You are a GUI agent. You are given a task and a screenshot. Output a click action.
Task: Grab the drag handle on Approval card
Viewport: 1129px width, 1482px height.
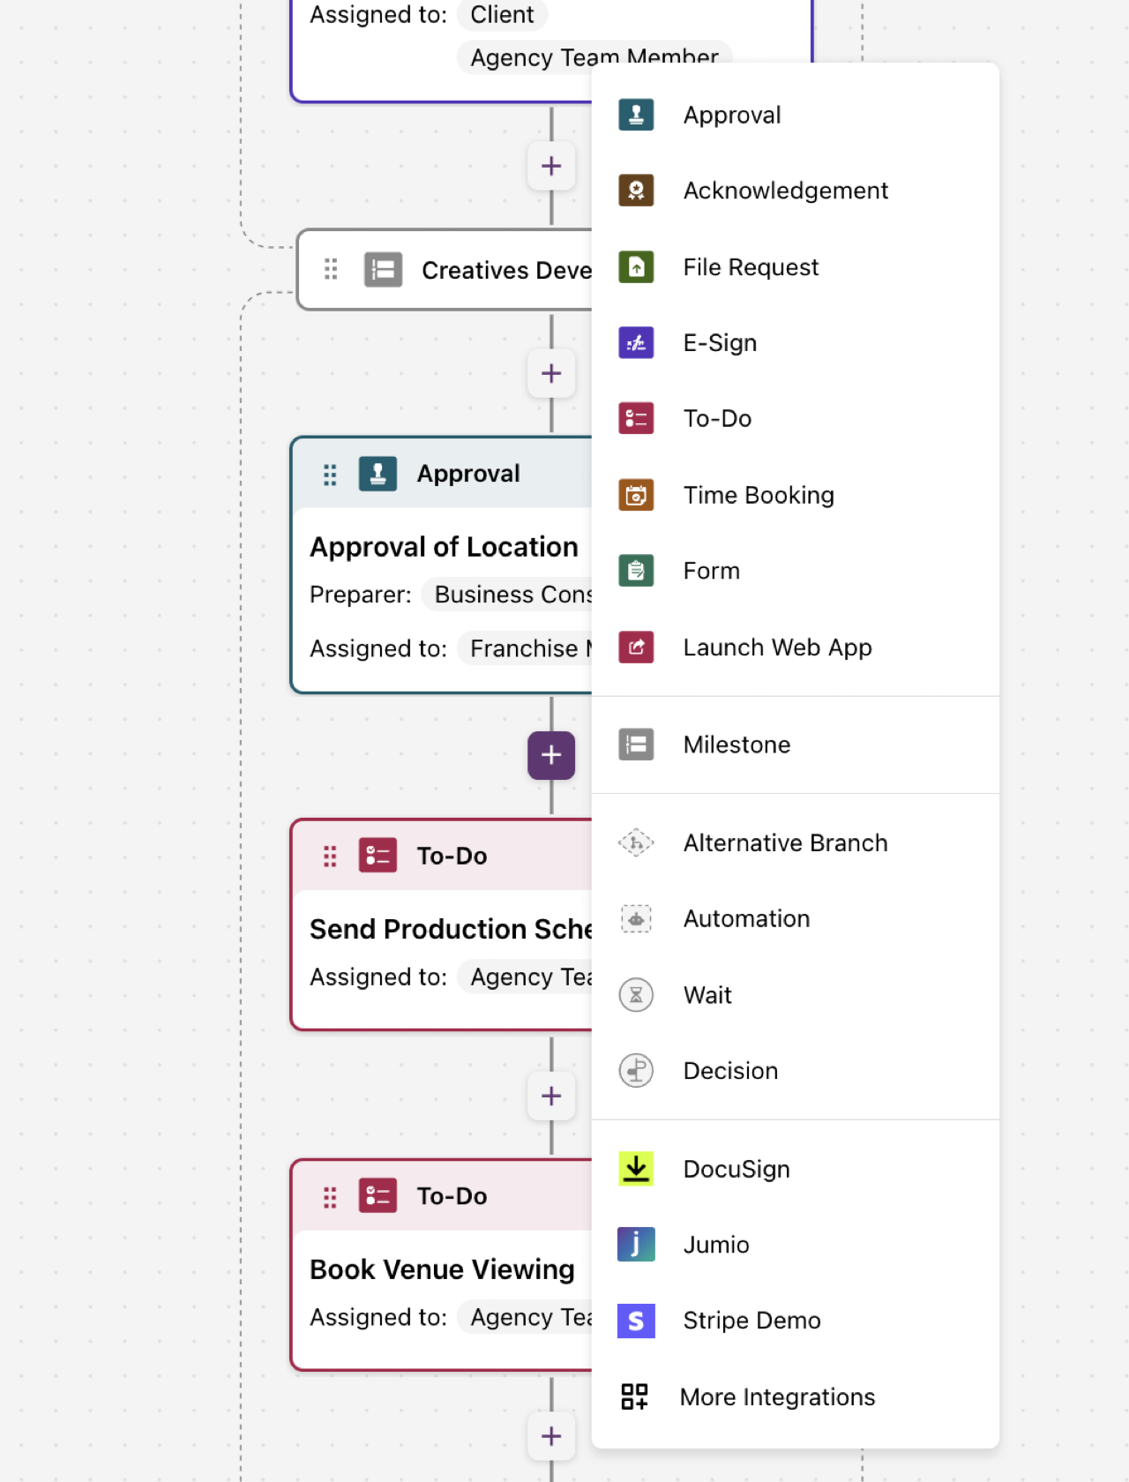330,475
